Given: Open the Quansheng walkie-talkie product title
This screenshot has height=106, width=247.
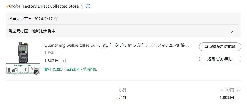Looking at the screenshot, I should (116, 46).
